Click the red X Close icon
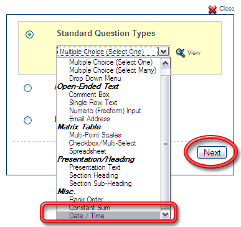This screenshot has height=227, width=241. [212, 9]
